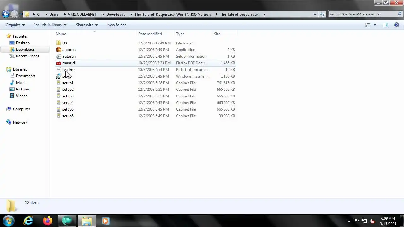Show hidden tray icons arrow
404x227 pixels.
(349, 221)
